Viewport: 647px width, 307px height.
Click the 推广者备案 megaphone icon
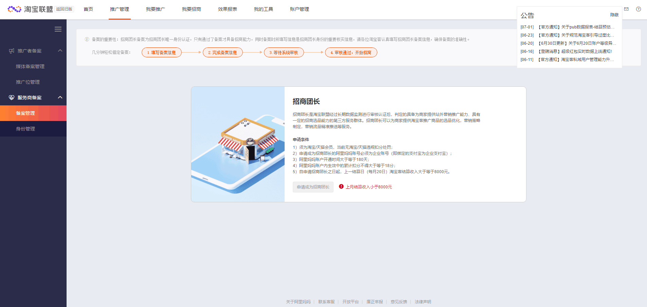pos(12,51)
